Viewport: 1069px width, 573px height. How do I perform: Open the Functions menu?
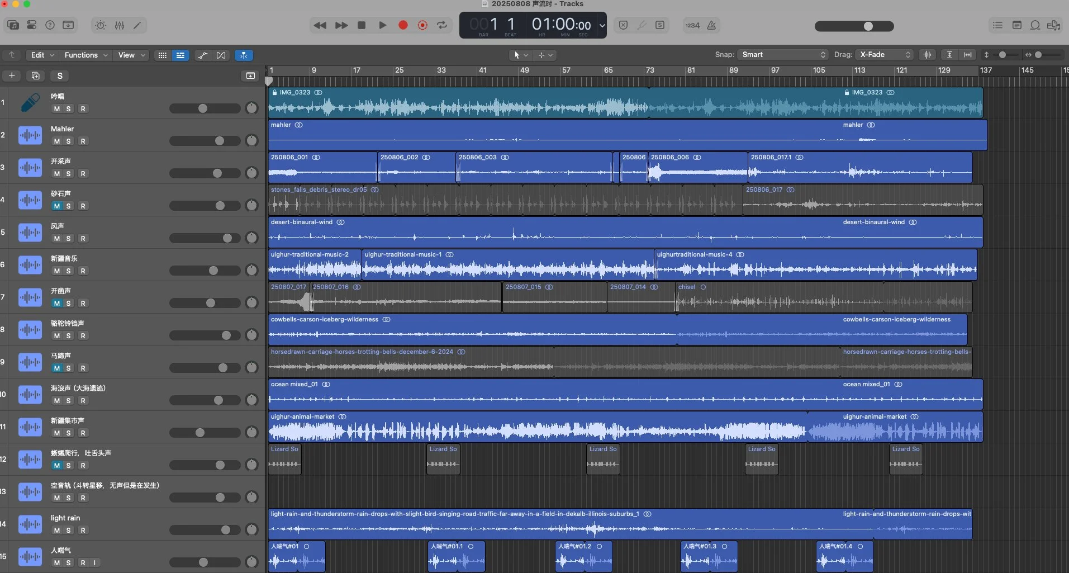[85, 55]
